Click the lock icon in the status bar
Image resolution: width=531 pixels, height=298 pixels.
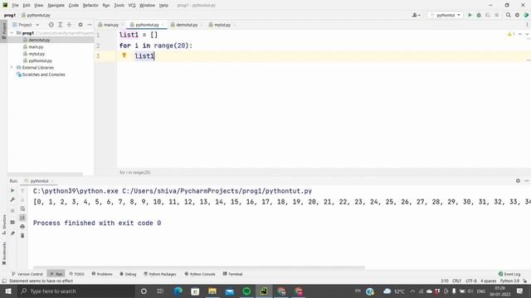pos(525,281)
